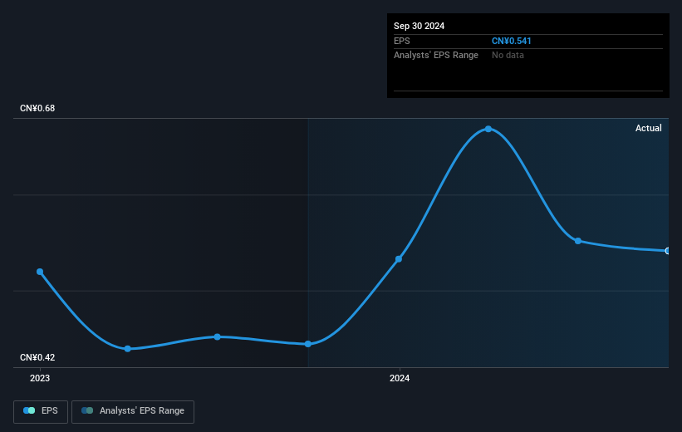Screen dimensions: 682x432
Task: Click the CN¥0.68 axis label
Action: (37, 108)
